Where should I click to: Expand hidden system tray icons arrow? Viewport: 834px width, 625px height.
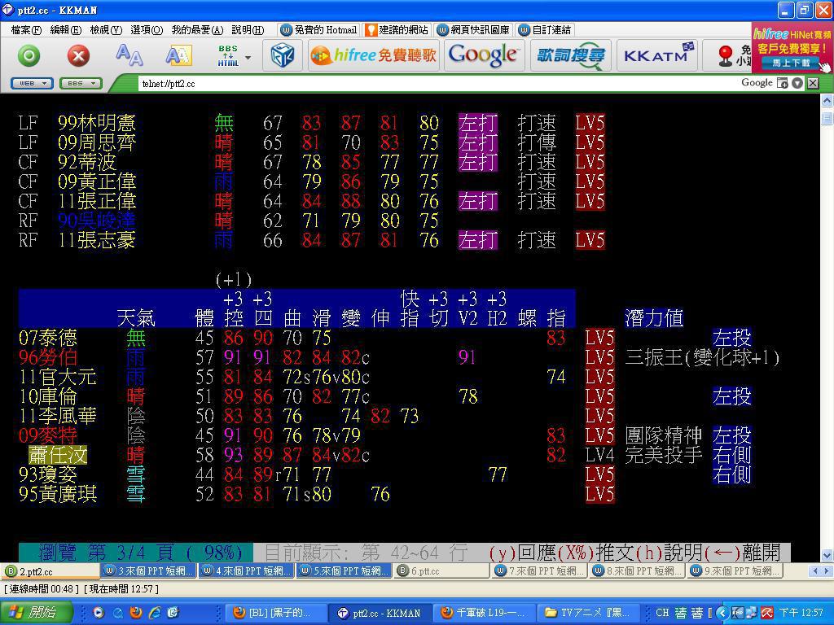722,613
